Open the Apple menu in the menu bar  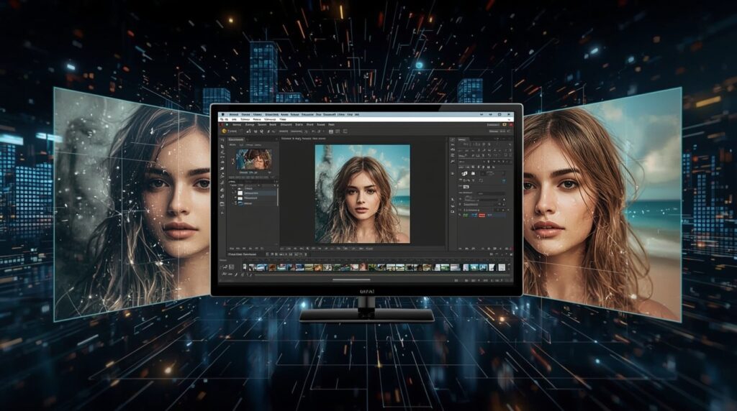click(x=224, y=114)
